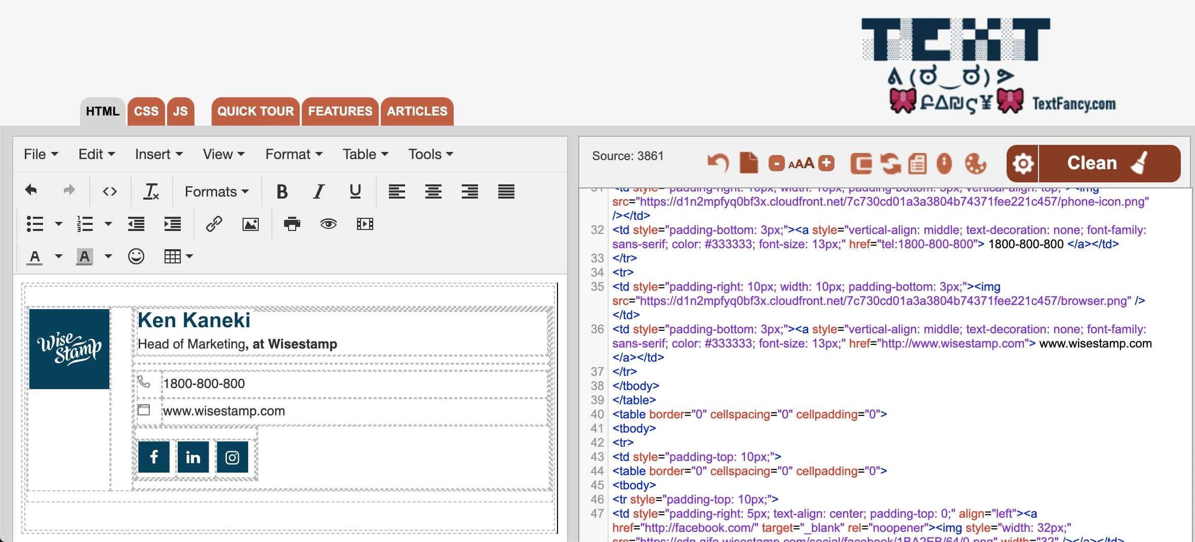This screenshot has width=1195, height=542.
Task: Open the insert image dialog
Action: [x=251, y=223]
